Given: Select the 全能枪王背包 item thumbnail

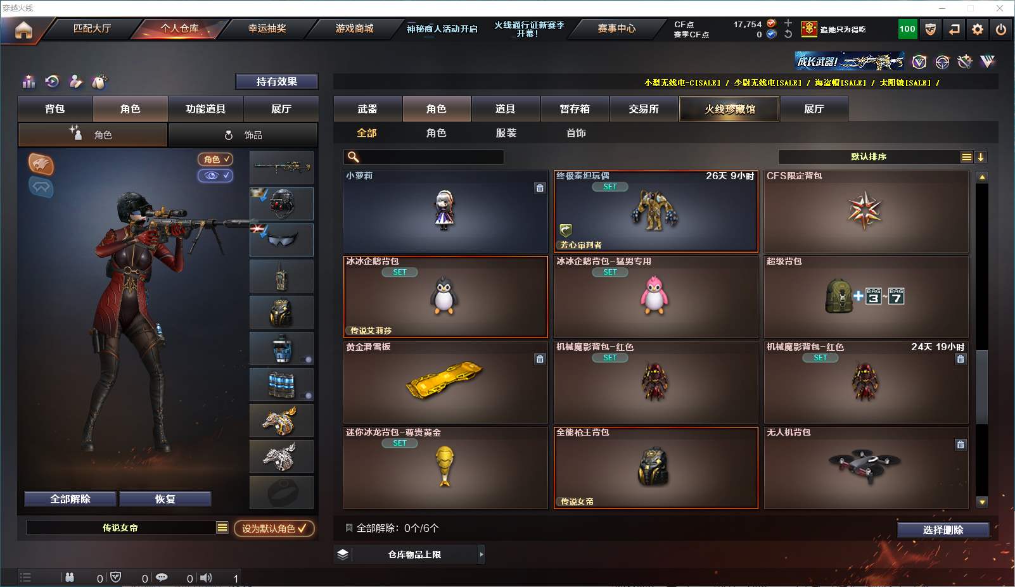Looking at the screenshot, I should [656, 468].
